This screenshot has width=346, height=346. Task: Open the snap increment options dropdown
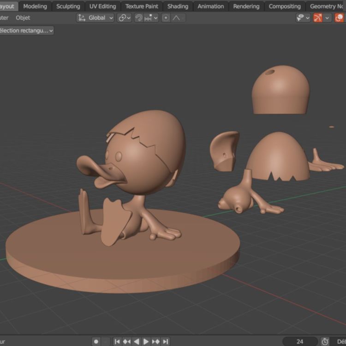pyautogui.click(x=151, y=18)
